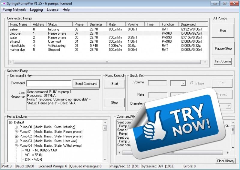The width and height of the screenshot is (240, 170).
Task: Expand Pump 01 tree node
Action: 16,132
